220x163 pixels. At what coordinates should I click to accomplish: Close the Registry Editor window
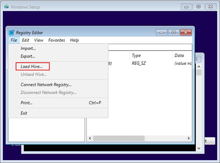186,32
